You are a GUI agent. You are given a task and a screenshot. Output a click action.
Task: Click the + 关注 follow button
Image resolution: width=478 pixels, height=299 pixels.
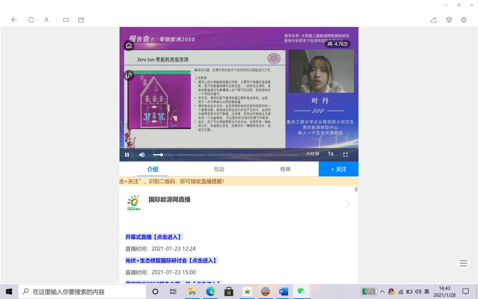click(338, 169)
